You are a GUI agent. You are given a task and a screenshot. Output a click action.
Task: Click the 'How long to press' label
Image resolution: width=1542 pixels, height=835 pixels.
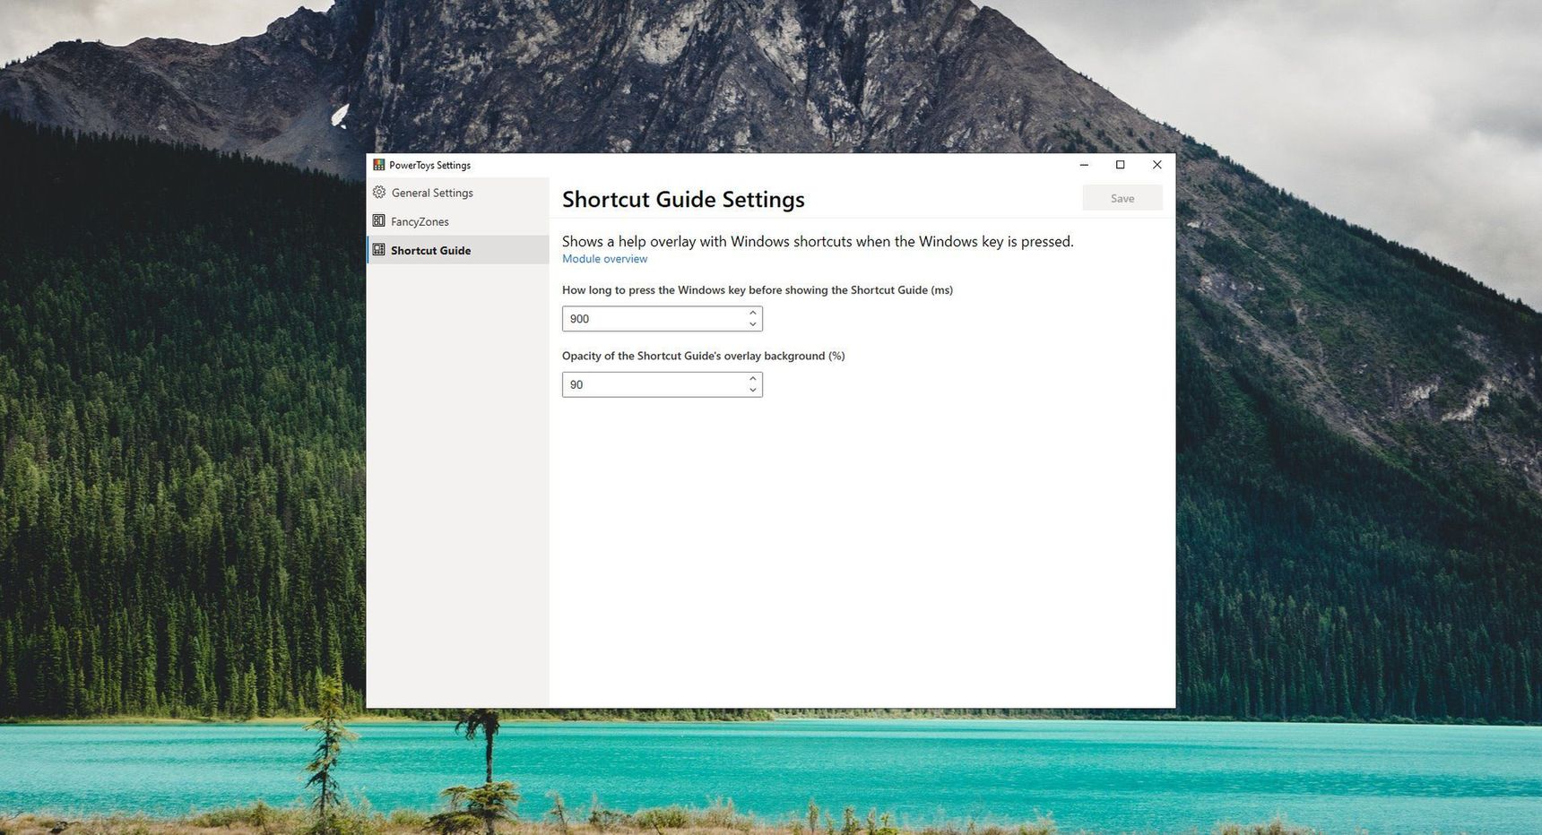758,290
